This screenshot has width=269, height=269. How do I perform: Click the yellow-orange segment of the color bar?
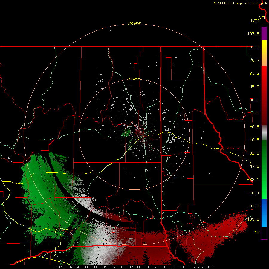264,53
